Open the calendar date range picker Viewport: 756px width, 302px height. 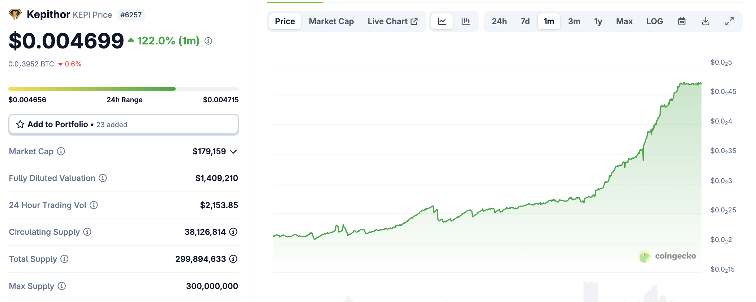pos(682,21)
